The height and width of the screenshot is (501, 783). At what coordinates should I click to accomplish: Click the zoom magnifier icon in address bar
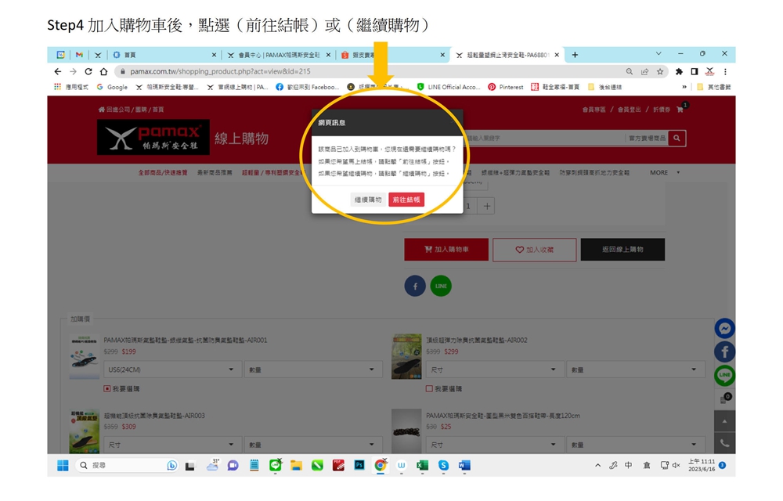pyautogui.click(x=630, y=71)
